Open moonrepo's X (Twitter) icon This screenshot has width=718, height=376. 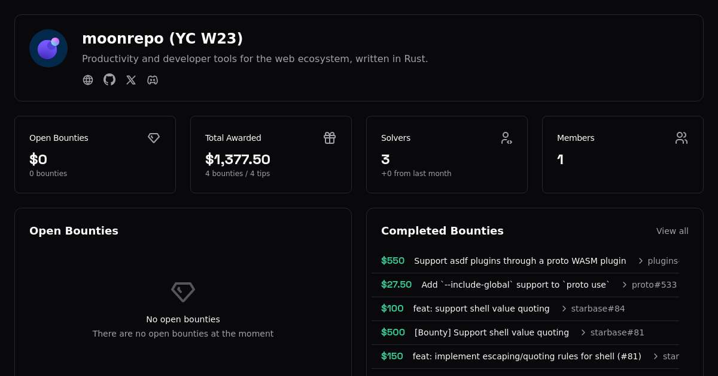[131, 79]
